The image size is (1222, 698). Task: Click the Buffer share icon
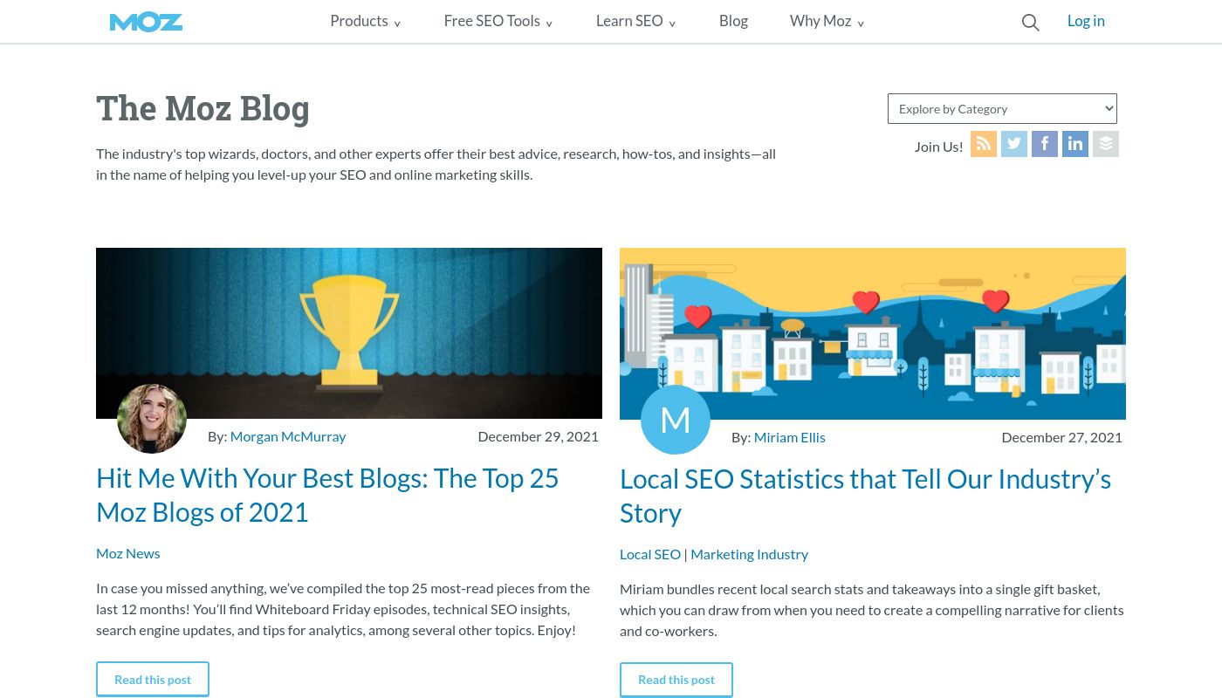1106,143
